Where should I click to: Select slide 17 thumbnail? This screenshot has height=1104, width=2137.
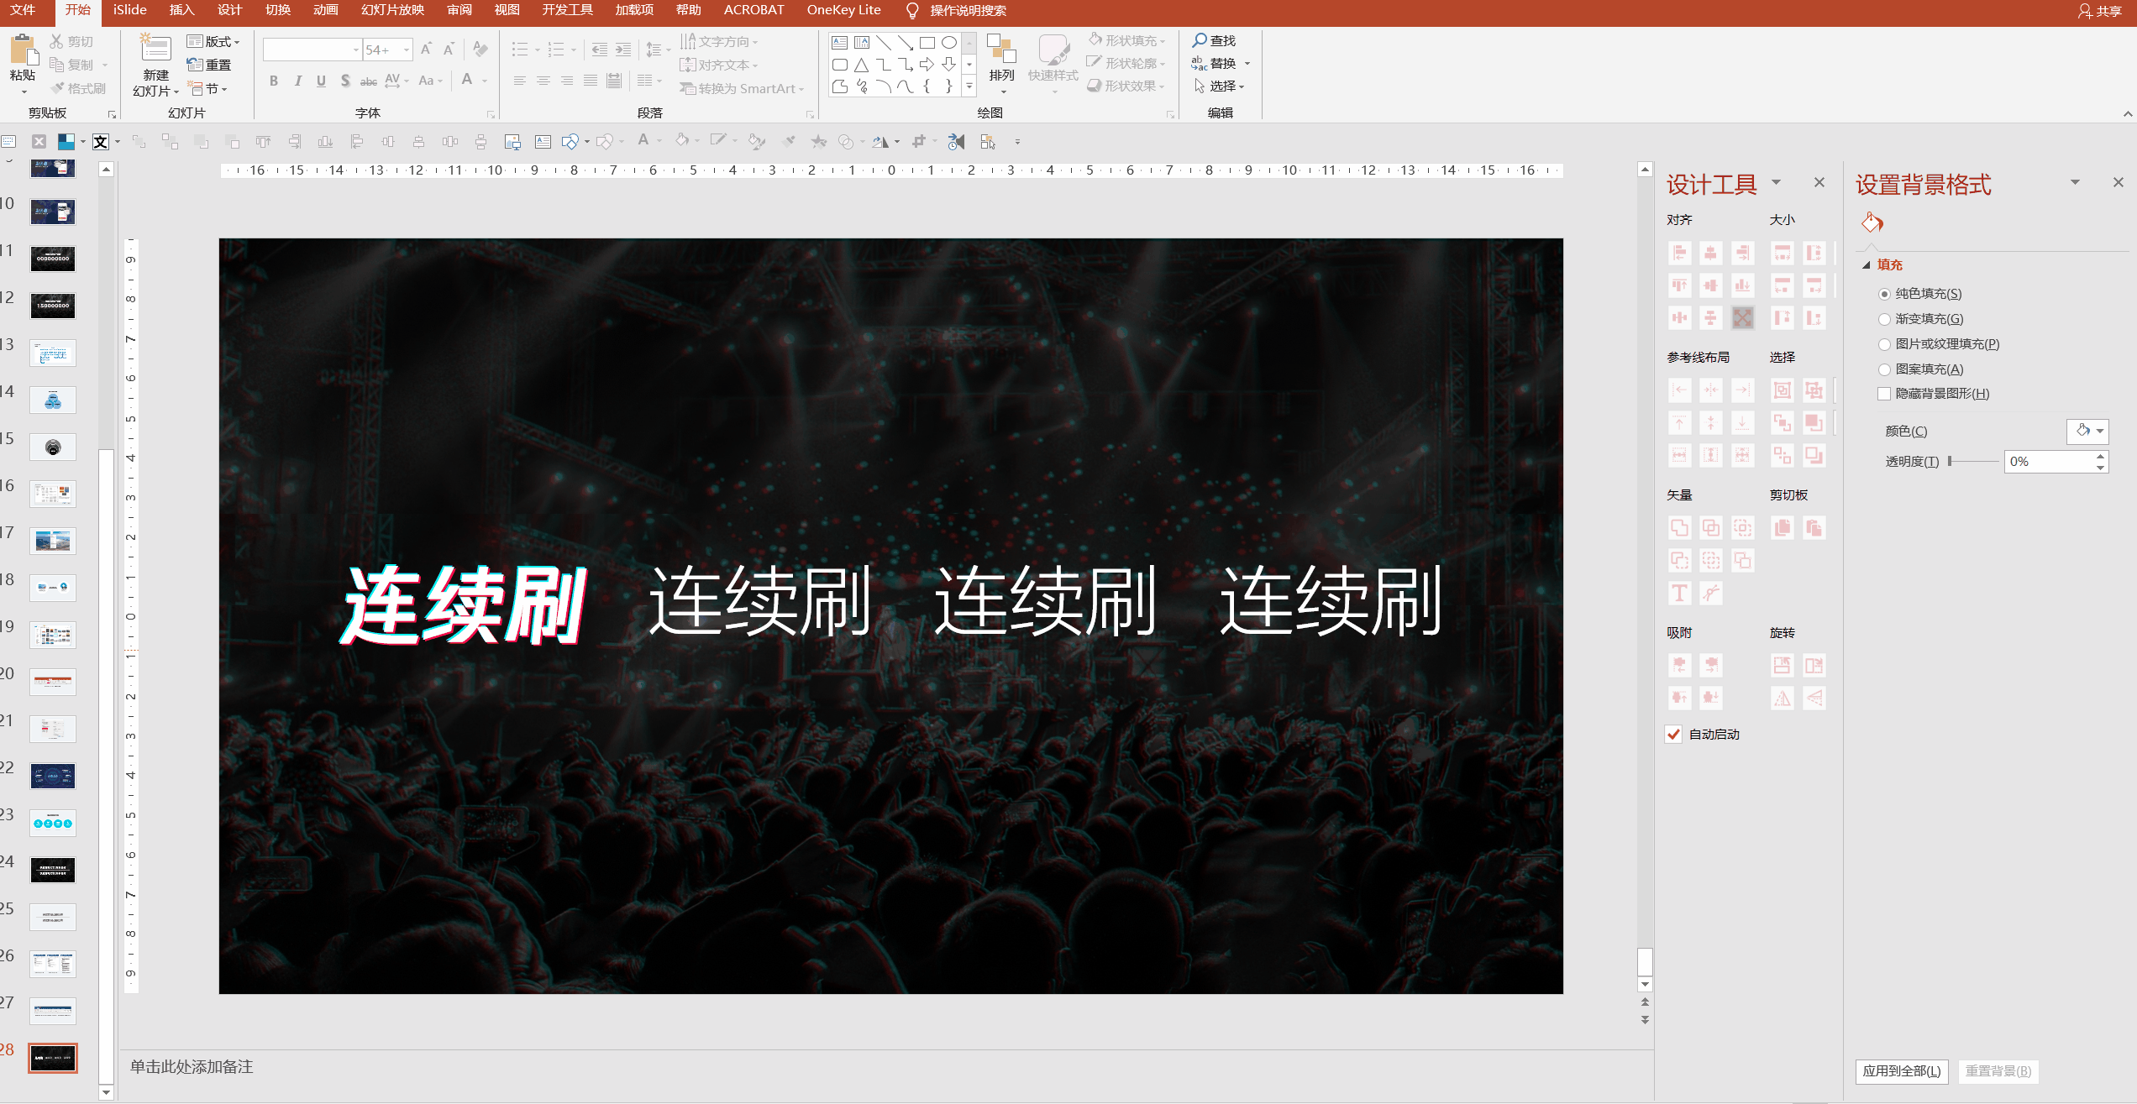click(x=53, y=541)
